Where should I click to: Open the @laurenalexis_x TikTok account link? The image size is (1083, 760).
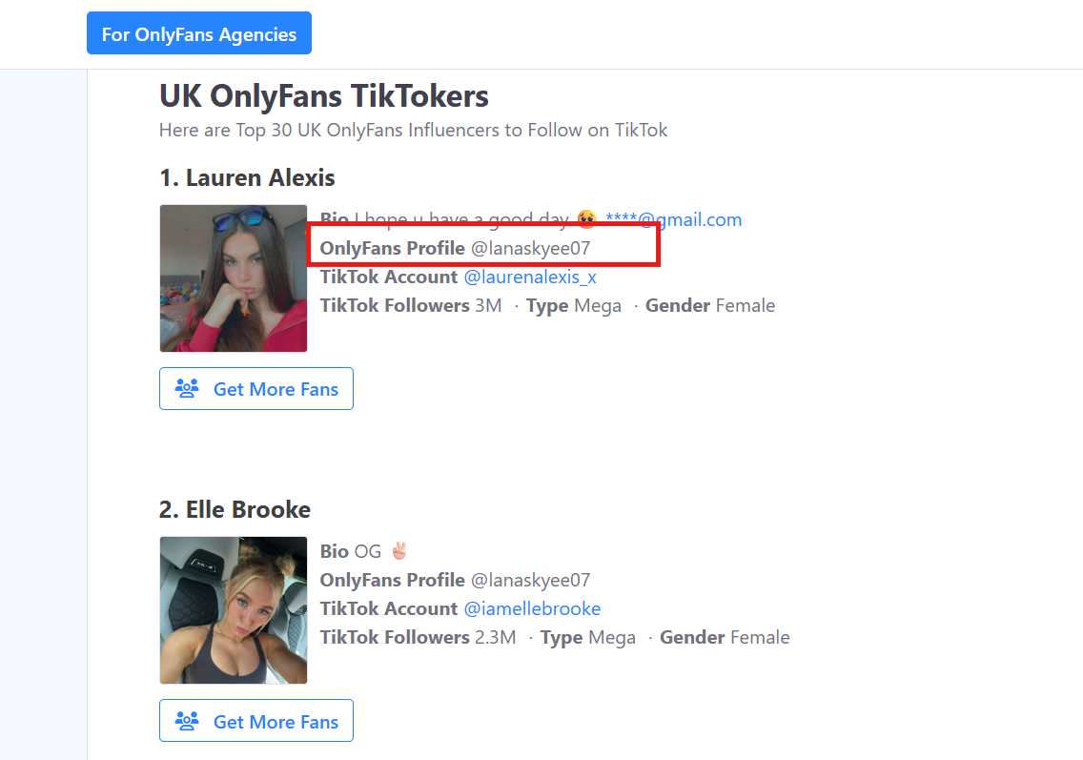coord(530,277)
